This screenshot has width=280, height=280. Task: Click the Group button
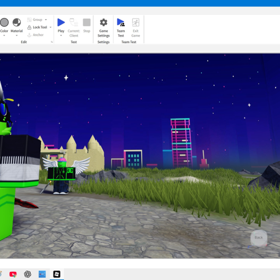click(x=35, y=20)
